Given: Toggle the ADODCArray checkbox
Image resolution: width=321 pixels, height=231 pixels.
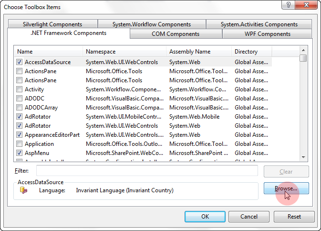Looking at the screenshot, I should pyautogui.click(x=19, y=108).
